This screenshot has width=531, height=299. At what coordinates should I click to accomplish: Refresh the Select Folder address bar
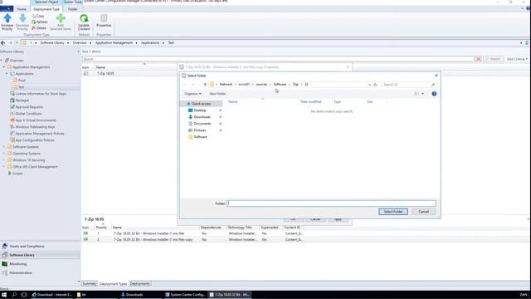[x=375, y=85]
